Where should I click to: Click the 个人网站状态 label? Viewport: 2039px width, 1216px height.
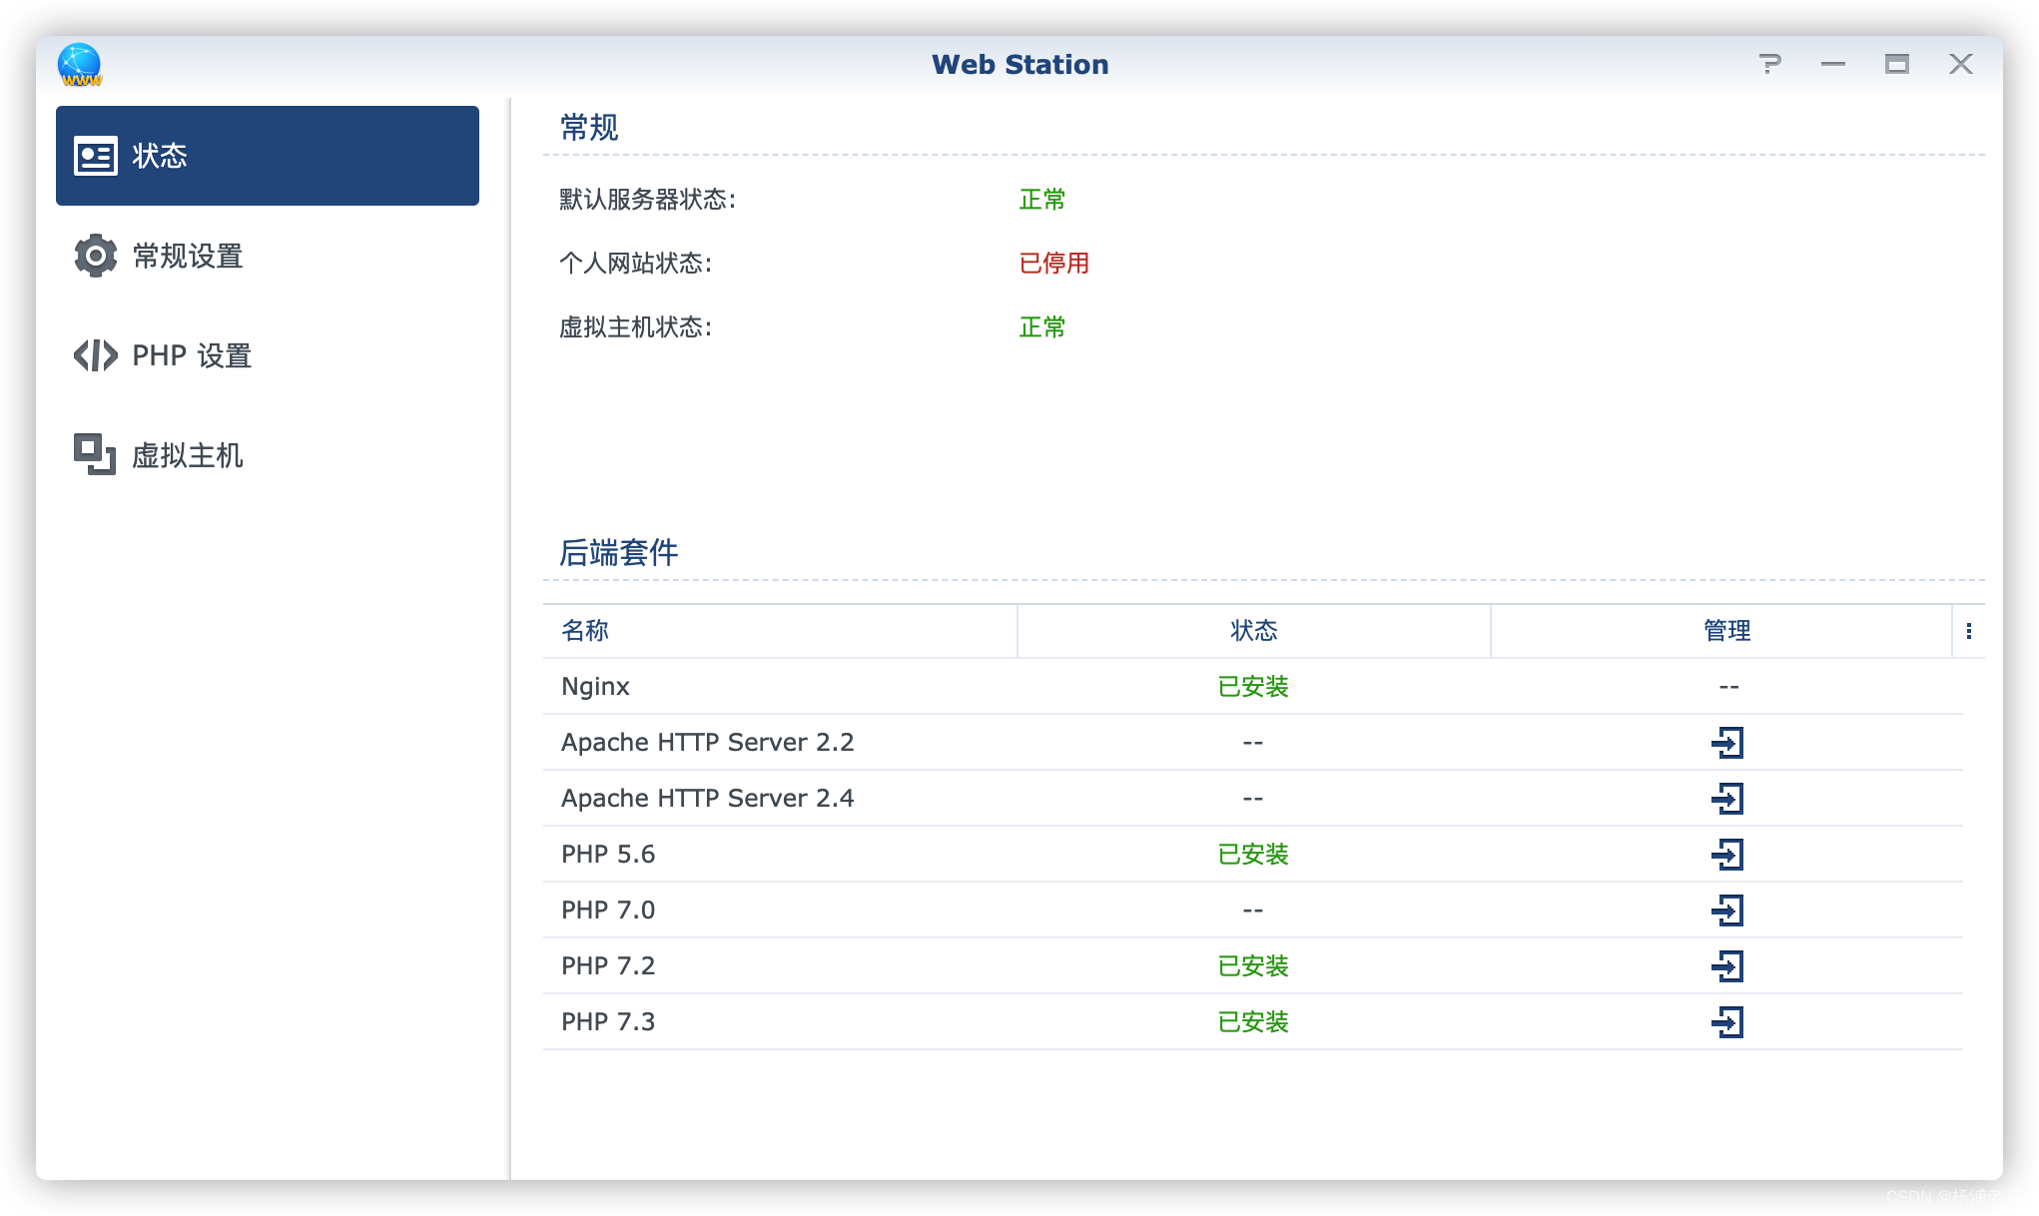pyautogui.click(x=636, y=264)
